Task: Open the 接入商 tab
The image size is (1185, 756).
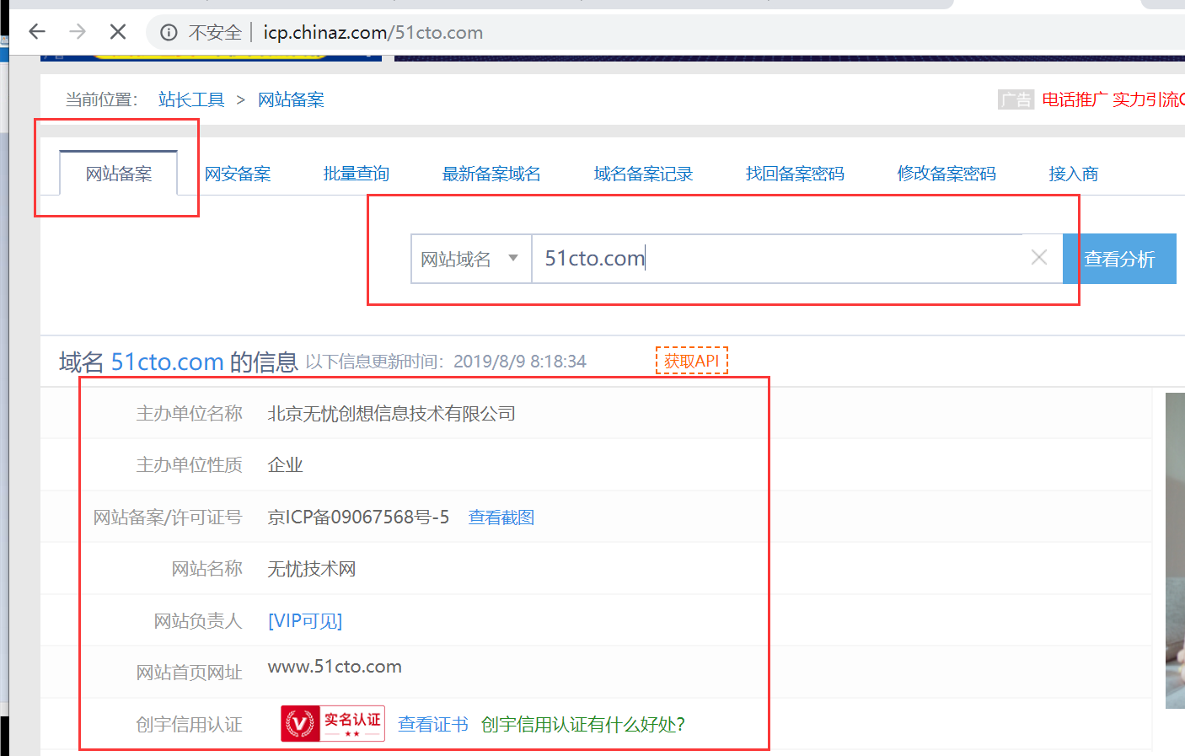Action: pos(1074,174)
